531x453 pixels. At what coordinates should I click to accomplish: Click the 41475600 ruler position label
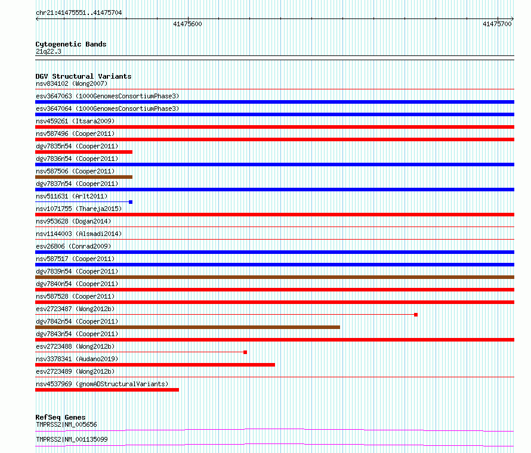[187, 24]
